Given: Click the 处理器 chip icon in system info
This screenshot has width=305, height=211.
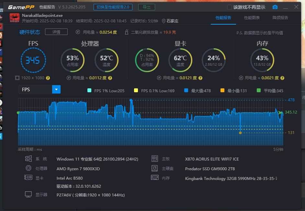Looking at the screenshot, I should (x=28, y=168).
